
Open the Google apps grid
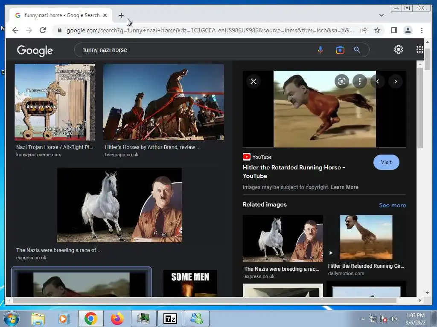tap(420, 49)
